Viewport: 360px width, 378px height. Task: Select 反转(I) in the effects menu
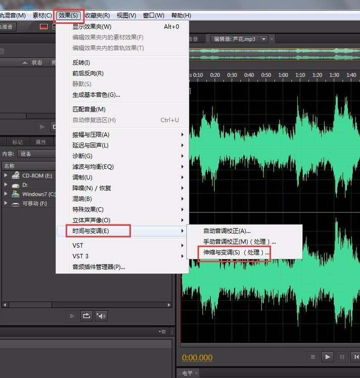[122, 63]
